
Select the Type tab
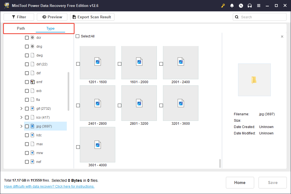click(50, 28)
